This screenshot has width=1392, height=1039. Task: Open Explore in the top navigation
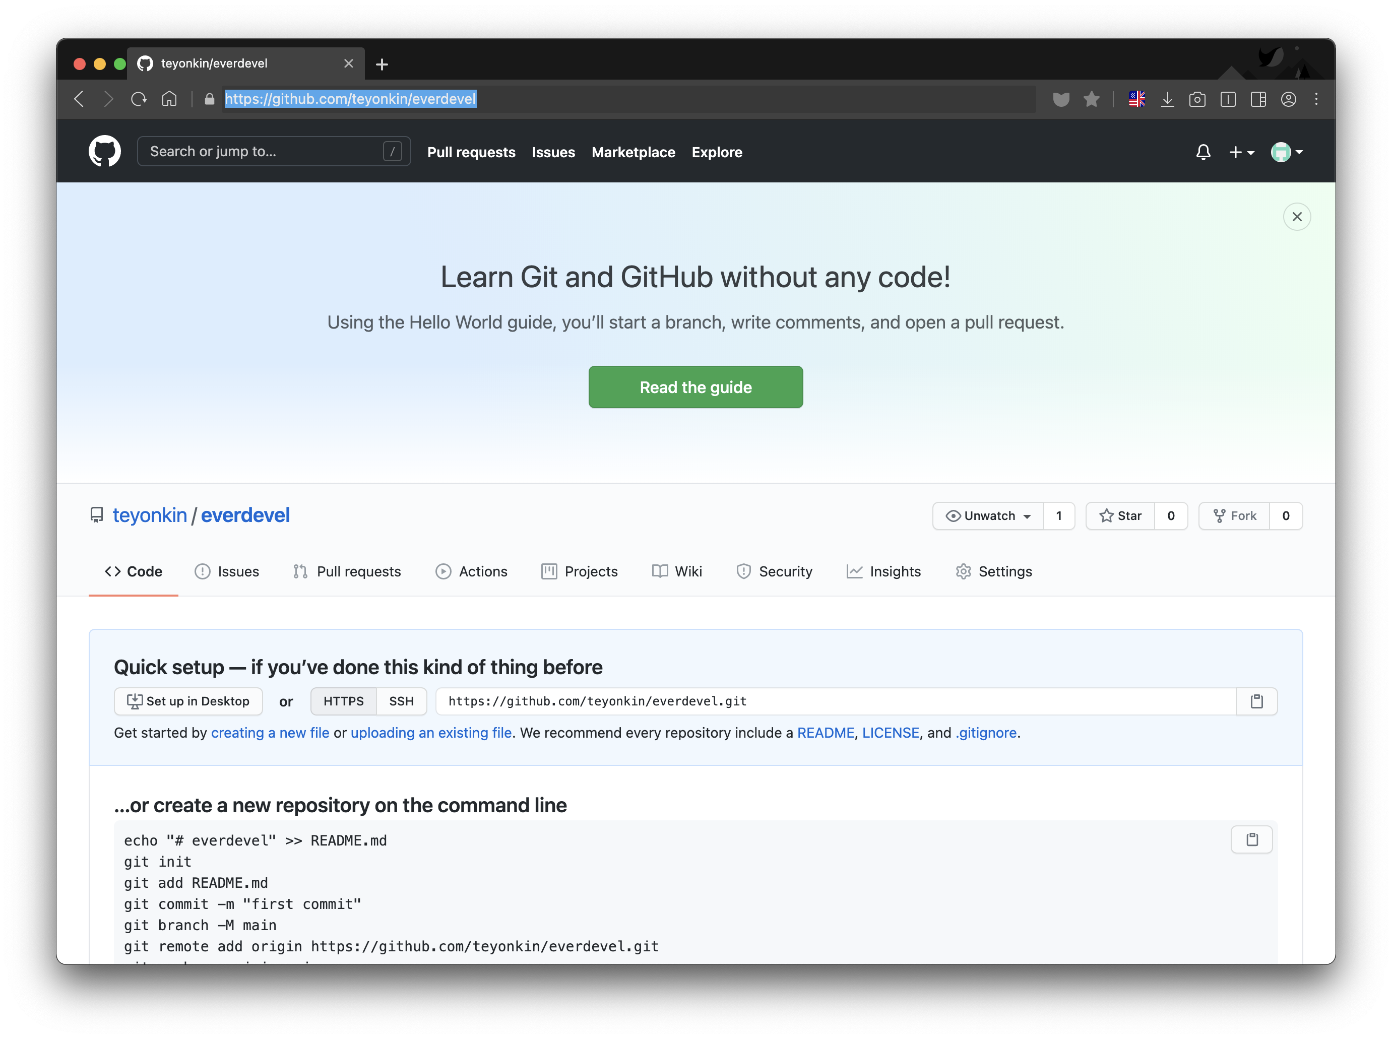(x=717, y=152)
